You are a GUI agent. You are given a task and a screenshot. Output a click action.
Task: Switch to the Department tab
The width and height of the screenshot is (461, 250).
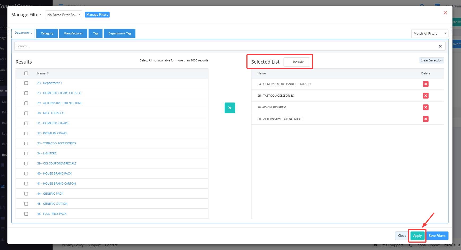pos(23,33)
